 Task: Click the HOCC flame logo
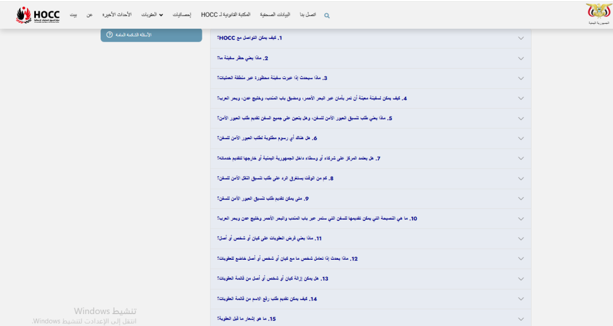click(x=38, y=14)
